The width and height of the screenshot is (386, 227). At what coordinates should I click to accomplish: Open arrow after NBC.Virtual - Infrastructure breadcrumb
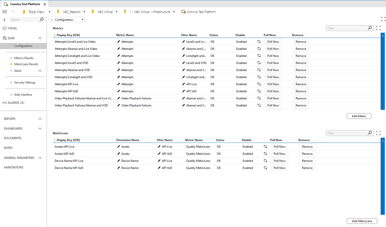pyautogui.click(x=174, y=12)
